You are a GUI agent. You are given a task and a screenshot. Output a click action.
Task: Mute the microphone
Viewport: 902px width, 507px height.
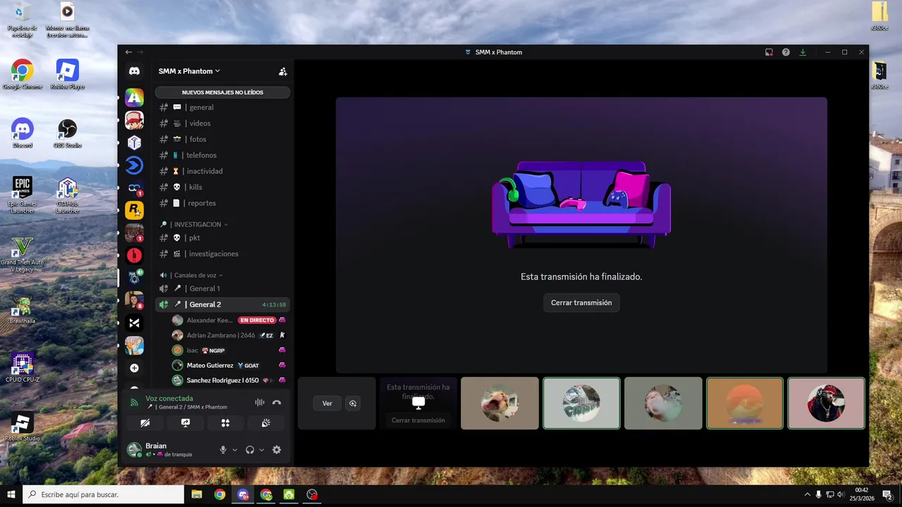tap(223, 450)
